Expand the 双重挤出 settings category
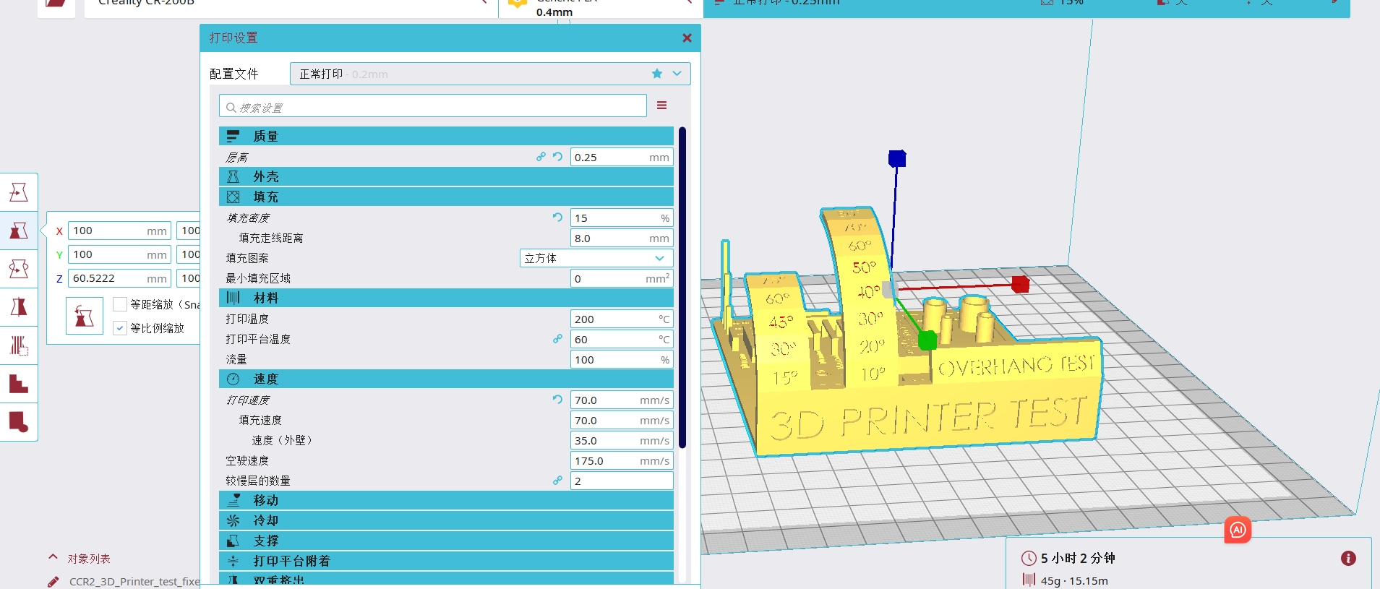1380x589 pixels. pos(446,579)
